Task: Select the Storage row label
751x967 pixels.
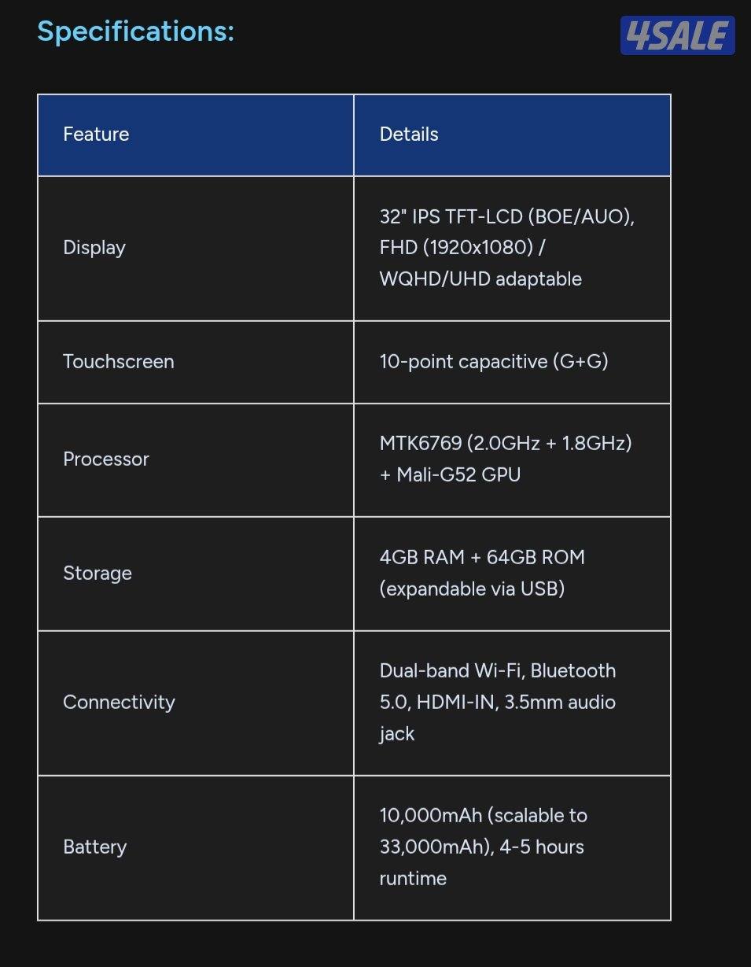Action: click(98, 574)
